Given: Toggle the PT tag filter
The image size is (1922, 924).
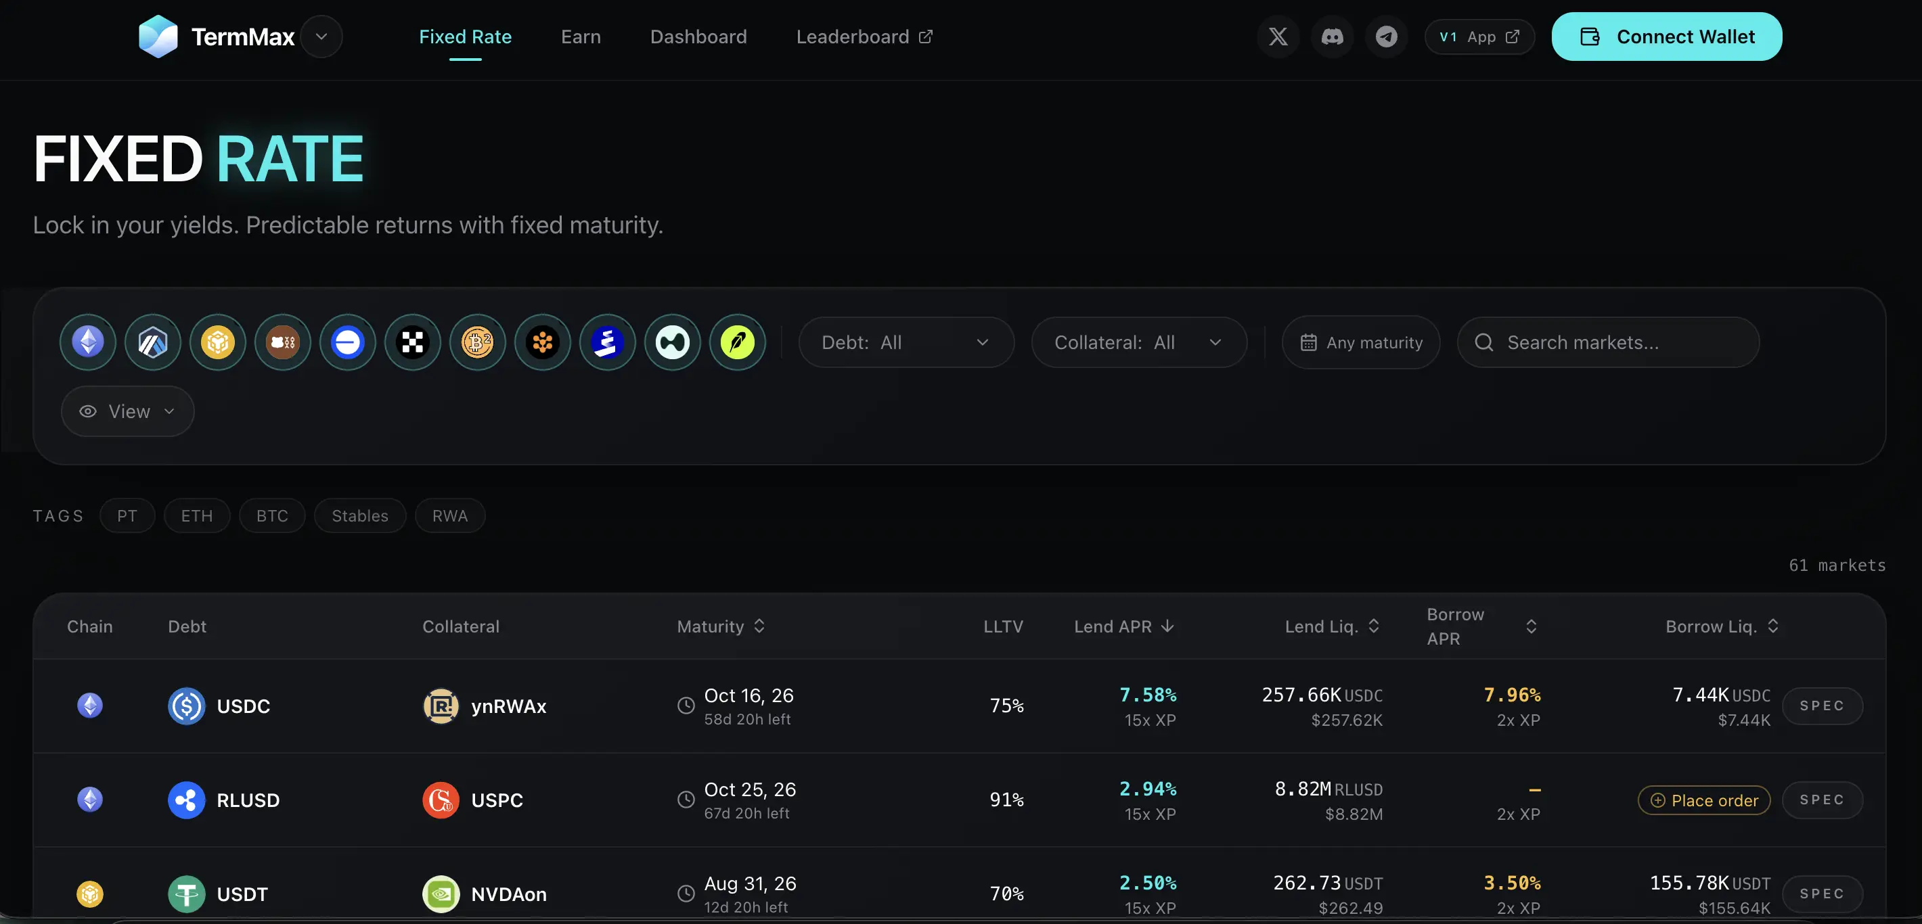Looking at the screenshot, I should [127, 516].
